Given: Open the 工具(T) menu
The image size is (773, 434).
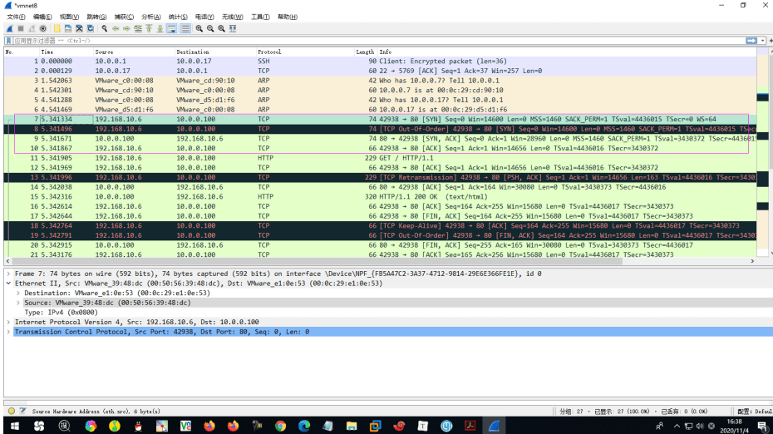Looking at the screenshot, I should pyautogui.click(x=260, y=17).
